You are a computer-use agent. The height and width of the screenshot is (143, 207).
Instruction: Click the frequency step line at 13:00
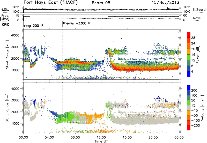point(108,18)
